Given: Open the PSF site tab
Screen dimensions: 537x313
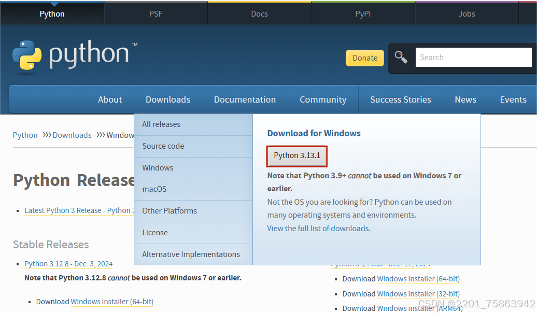Looking at the screenshot, I should [x=156, y=13].
